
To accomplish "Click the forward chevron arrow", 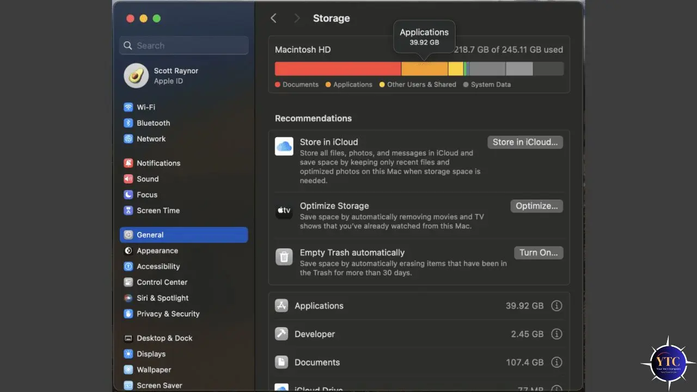I will pyautogui.click(x=297, y=19).
